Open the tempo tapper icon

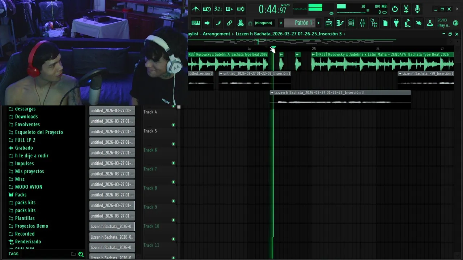coord(408,23)
